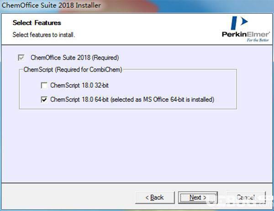Toggle the ChemOffice Suite 2018 (Required) checkbox
Screen dimensions: 274x211
point(21,57)
